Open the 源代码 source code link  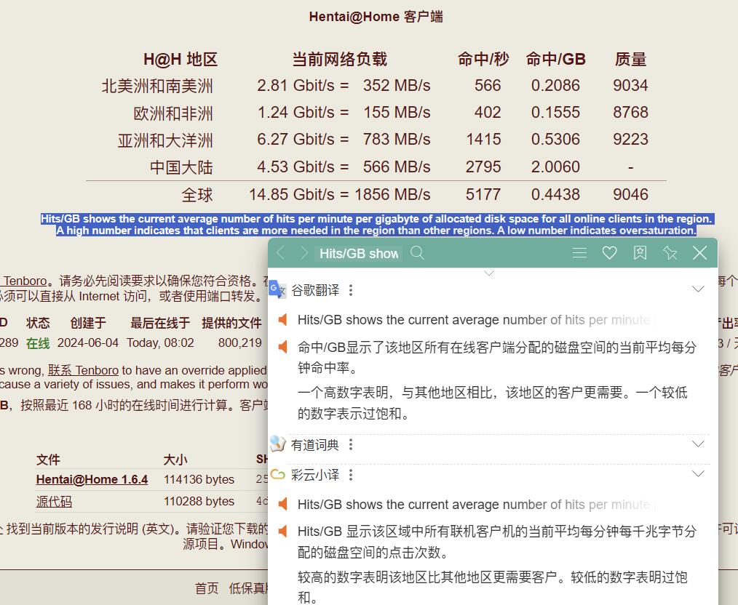tap(54, 502)
